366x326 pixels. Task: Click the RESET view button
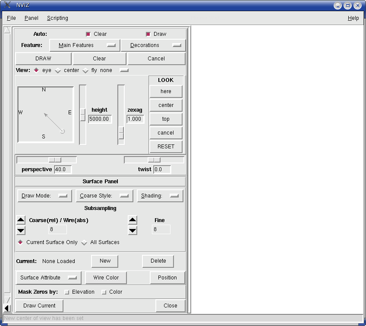tap(166, 147)
